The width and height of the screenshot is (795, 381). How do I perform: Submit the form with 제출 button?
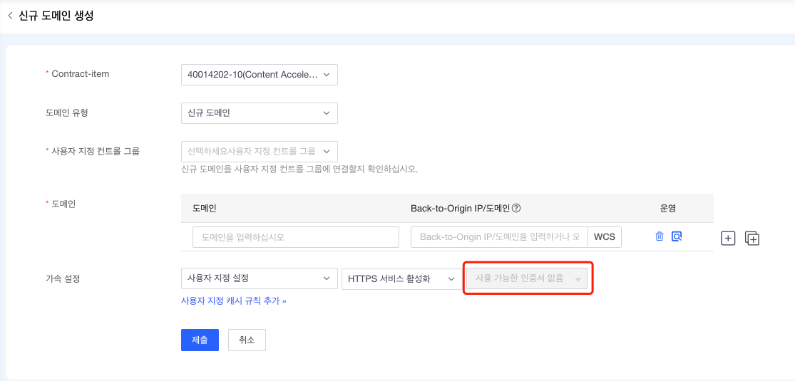pyautogui.click(x=200, y=340)
